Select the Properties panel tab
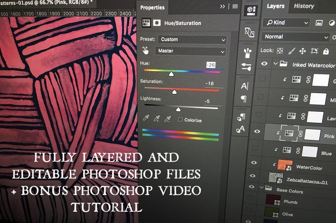The width and height of the screenshot is (336, 223). point(153,8)
